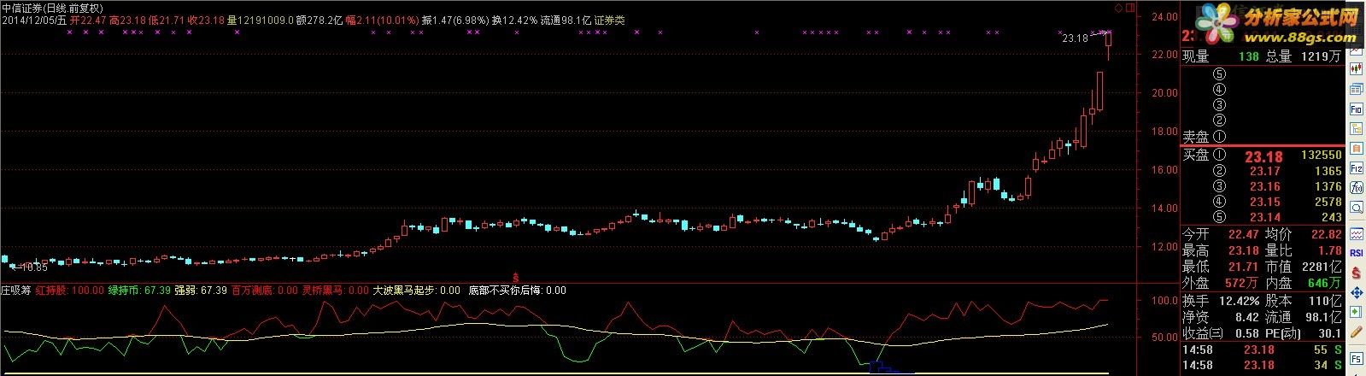Click bid level ④ price 23.15
The image size is (1366, 376).
[x=1264, y=202]
